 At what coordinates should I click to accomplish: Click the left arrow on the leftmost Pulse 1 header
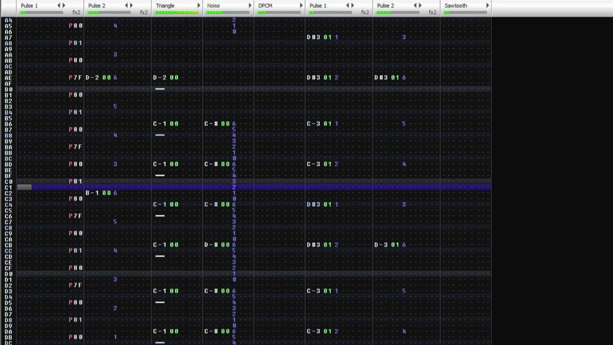click(59, 6)
